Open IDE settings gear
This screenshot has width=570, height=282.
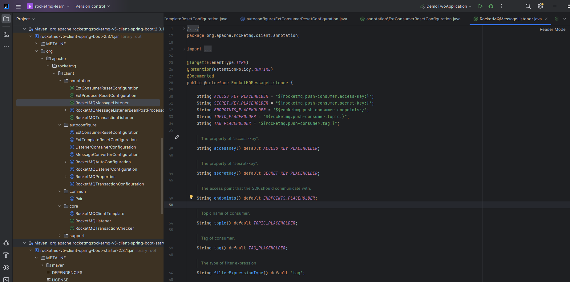(540, 6)
